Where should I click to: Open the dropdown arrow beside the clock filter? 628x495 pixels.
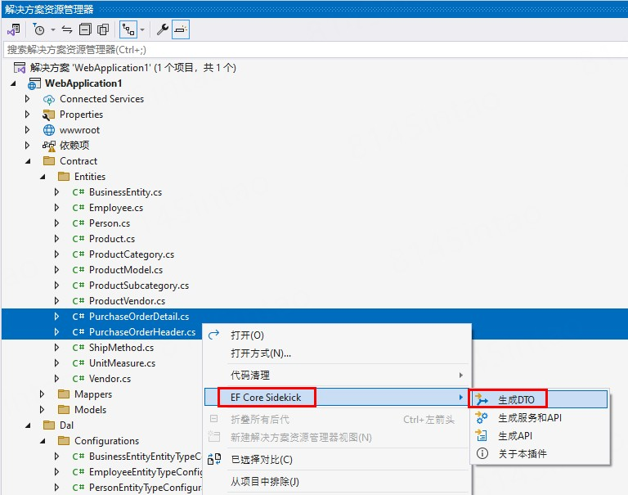(x=52, y=29)
